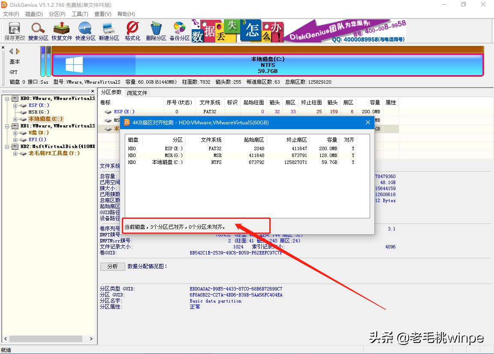Image resolution: width=494 pixels, height=354 pixels.
Task: Click the partition type GUID EBD0A0A2 value
Action: 236,289
